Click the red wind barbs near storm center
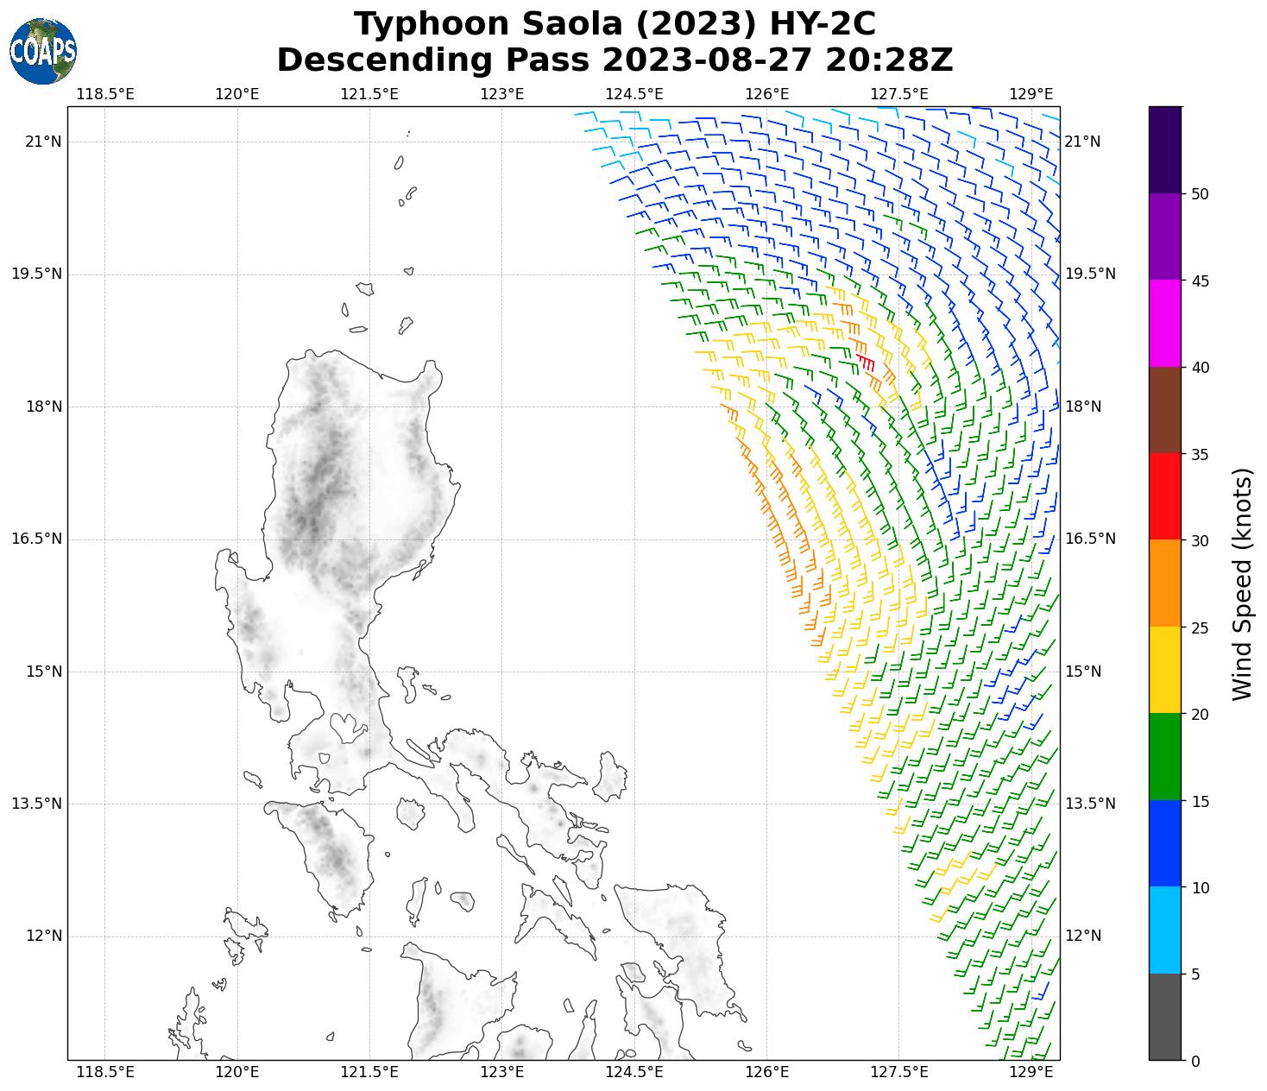Image resolution: width=1267 pixels, height=1091 pixels. pos(866,362)
